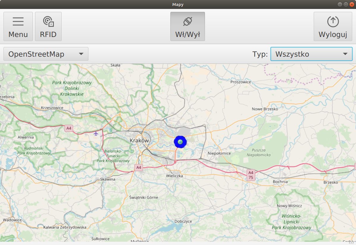Image resolution: width=356 pixels, height=245 pixels.
Task: Click the blue location marker on map
Action: click(180, 142)
